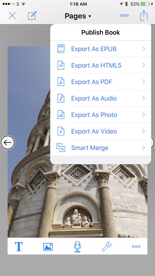Tap the microphone record icon
The image size is (155, 276).
point(77,247)
